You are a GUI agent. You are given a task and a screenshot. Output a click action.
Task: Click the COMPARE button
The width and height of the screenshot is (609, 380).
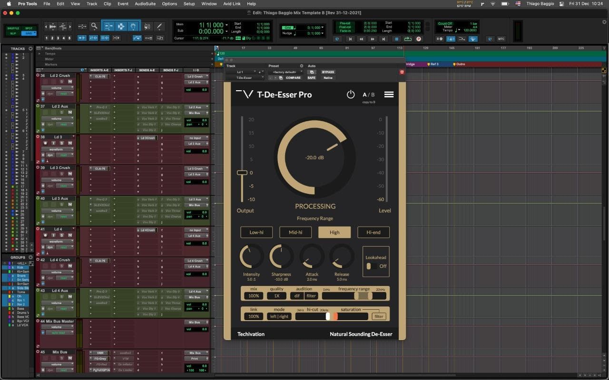(293, 78)
